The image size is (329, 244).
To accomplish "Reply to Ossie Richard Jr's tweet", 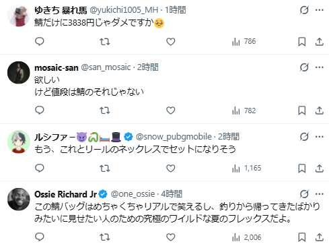I will pos(40,237).
